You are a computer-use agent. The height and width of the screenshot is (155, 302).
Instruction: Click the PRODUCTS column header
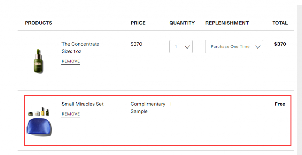point(39,23)
